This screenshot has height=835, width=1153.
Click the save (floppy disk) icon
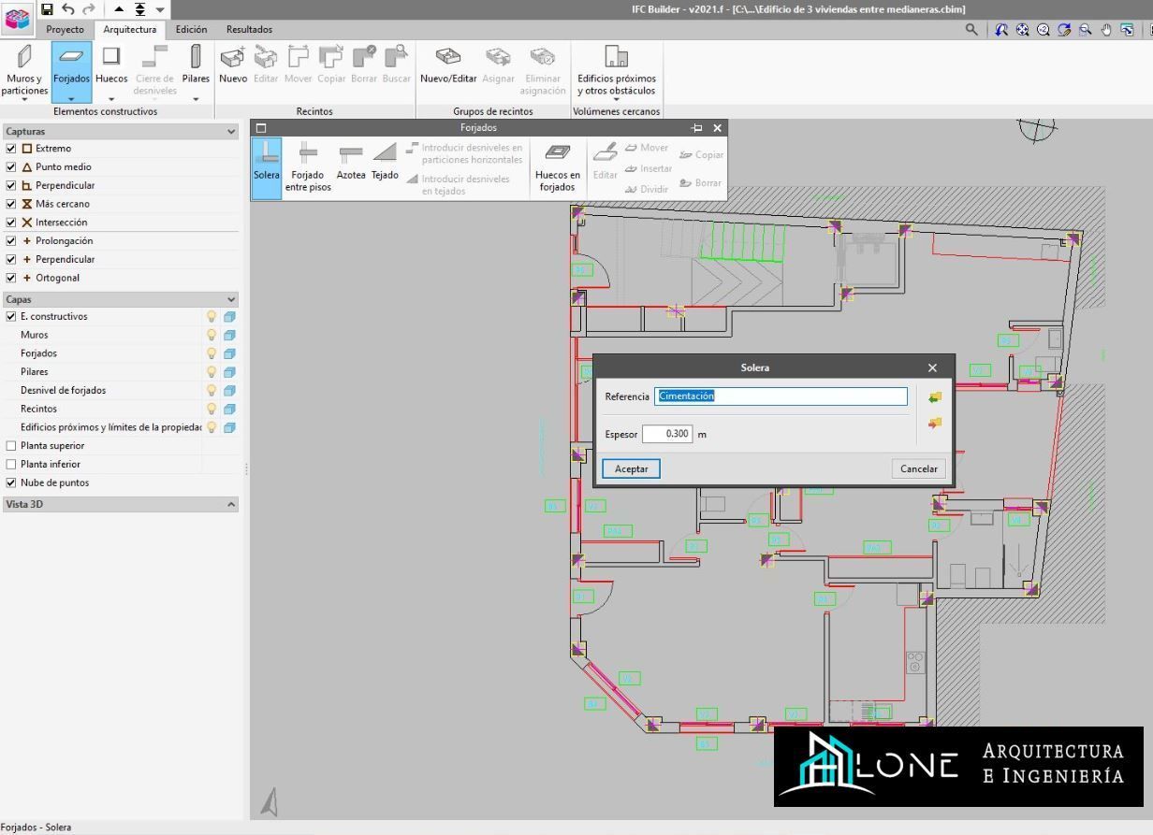[47, 8]
